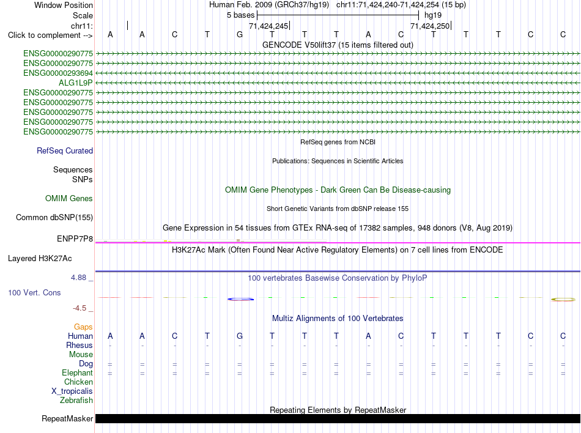Select the X_tropicalis species label
Screen dimensions: 581x433
point(72,391)
